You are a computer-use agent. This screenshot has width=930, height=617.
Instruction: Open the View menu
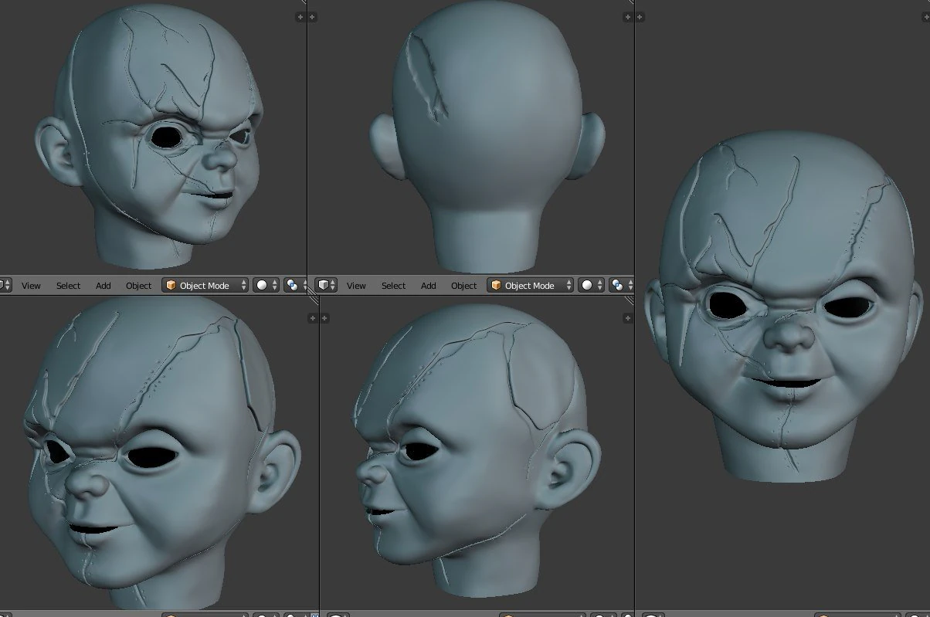[31, 286]
